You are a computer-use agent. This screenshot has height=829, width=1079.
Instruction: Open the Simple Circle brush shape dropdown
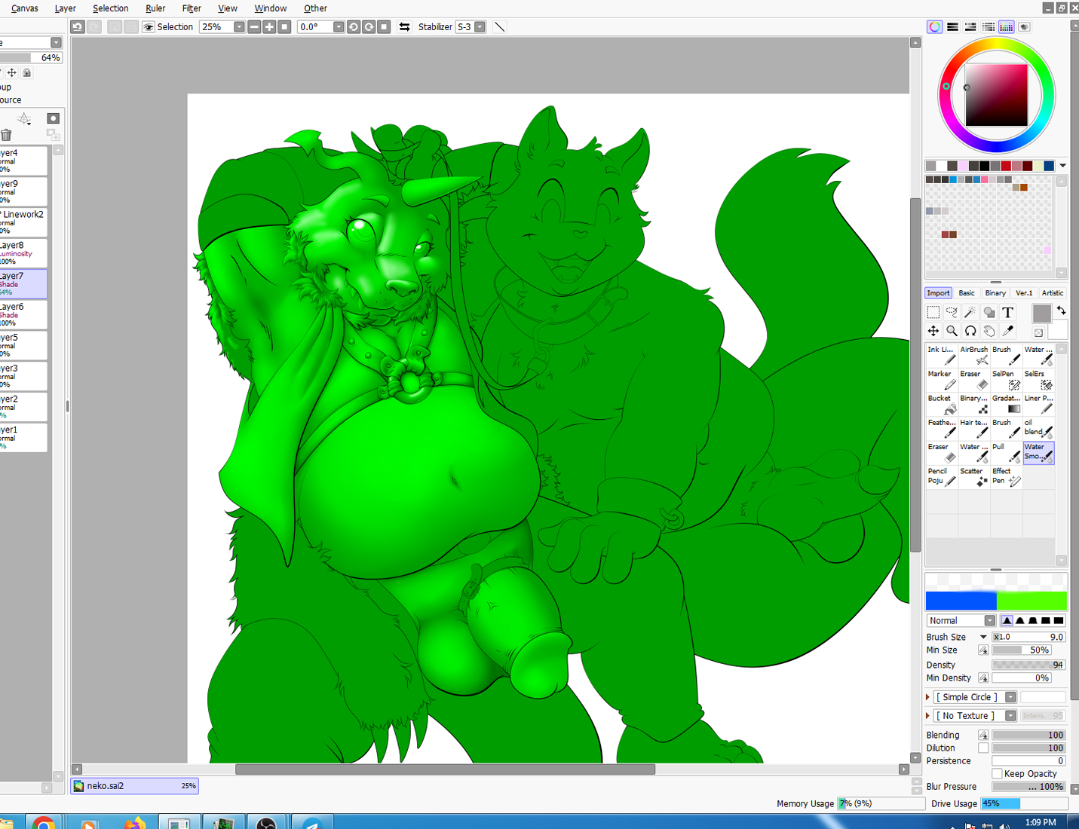[1010, 697]
